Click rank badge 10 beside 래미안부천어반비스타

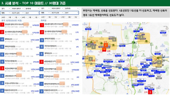click(42, 84)
